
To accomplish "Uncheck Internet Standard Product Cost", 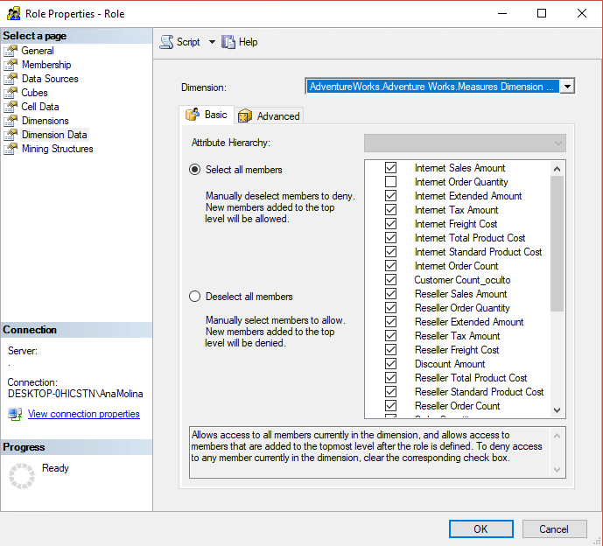I will (390, 251).
